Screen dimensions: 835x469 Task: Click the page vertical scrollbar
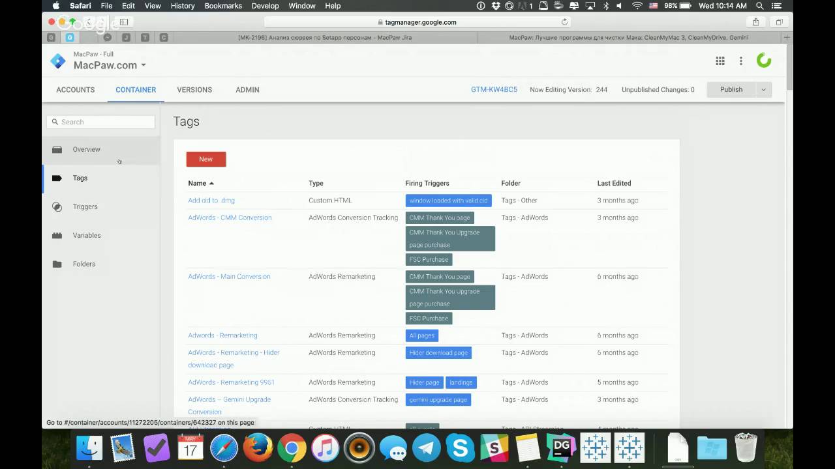coord(789,68)
